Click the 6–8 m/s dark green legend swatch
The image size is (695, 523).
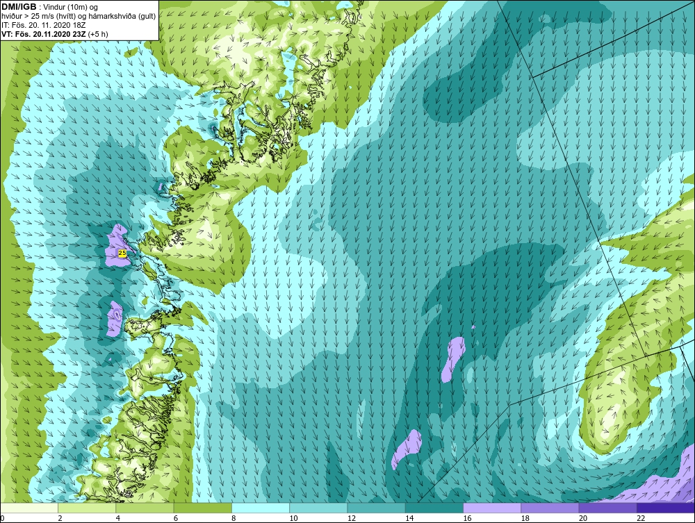pos(202,508)
